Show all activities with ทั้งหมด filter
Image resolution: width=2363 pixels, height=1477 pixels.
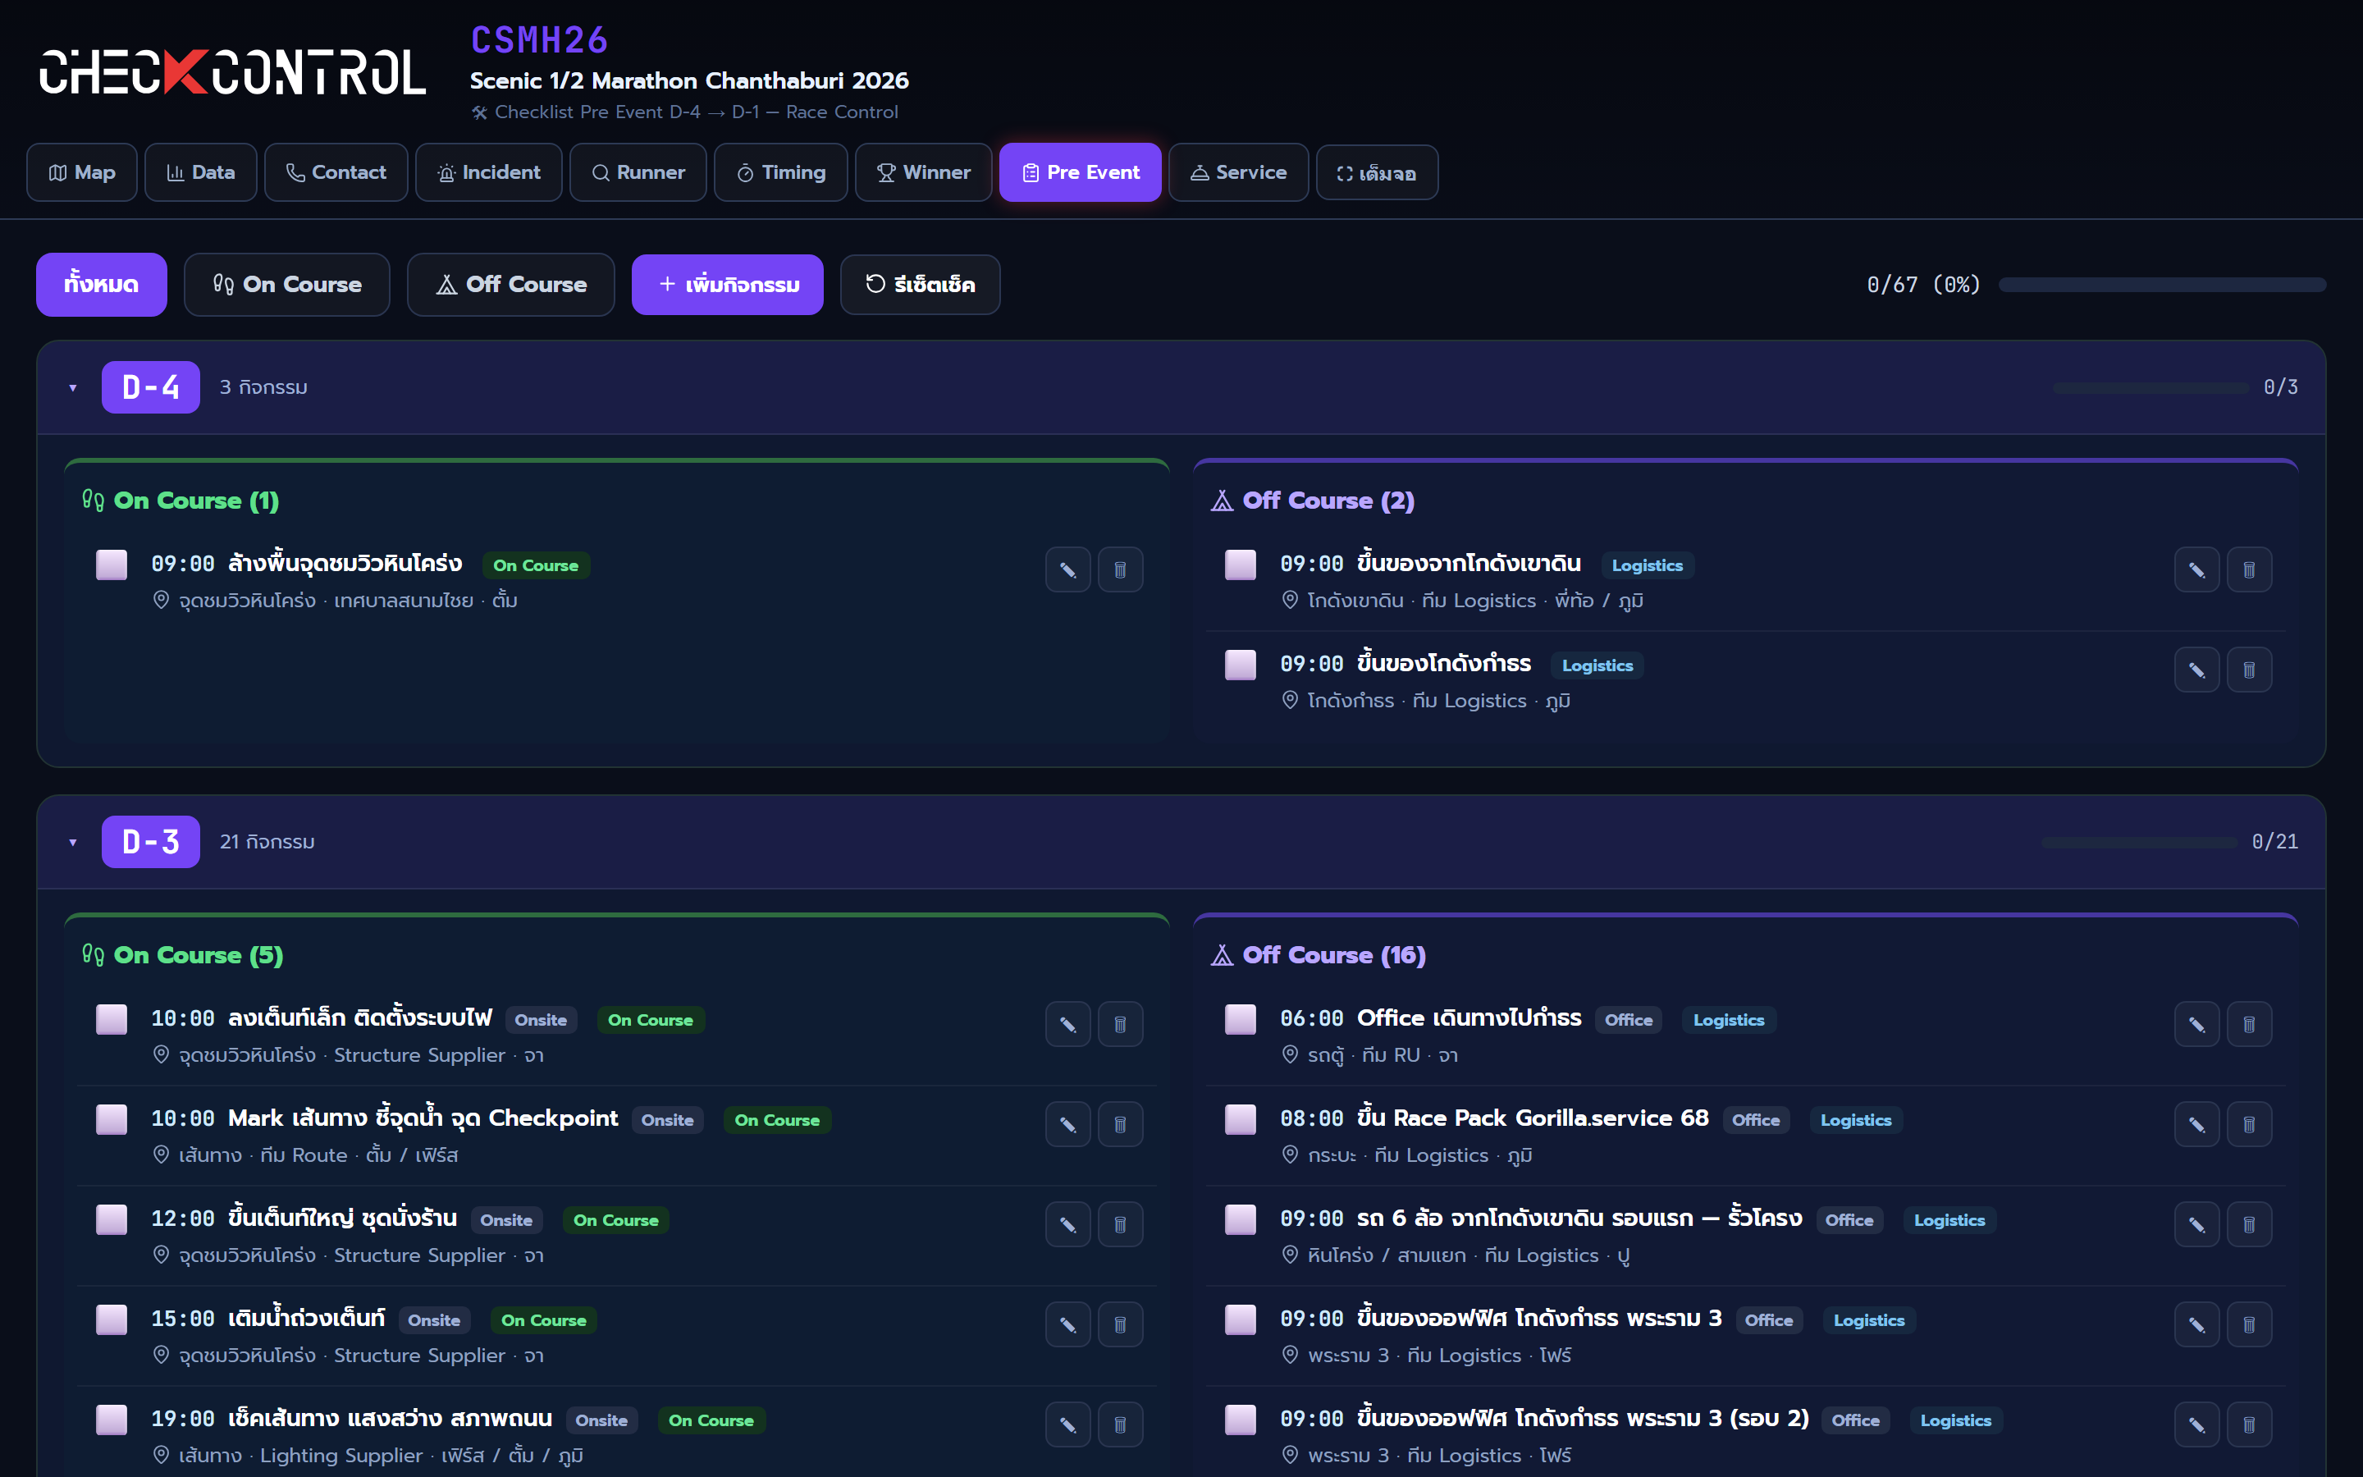point(102,284)
